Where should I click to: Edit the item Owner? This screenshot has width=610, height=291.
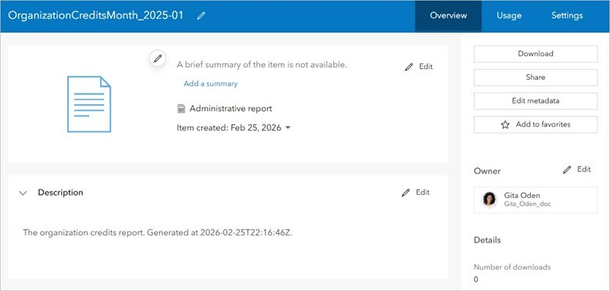tap(577, 169)
